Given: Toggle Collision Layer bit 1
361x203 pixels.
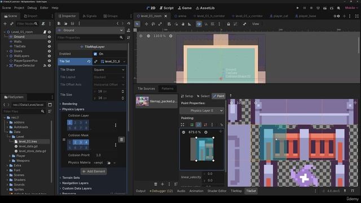Looking at the screenshot, I should (70, 123).
